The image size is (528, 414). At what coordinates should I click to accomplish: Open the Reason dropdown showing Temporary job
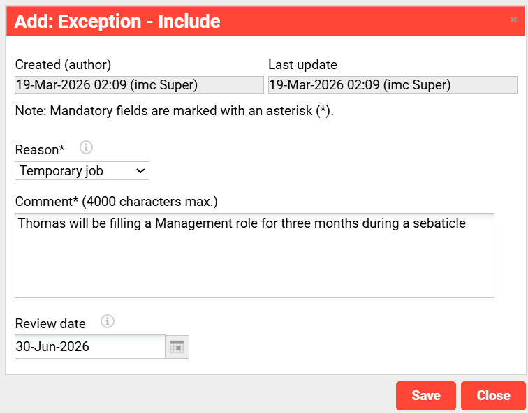click(x=82, y=170)
